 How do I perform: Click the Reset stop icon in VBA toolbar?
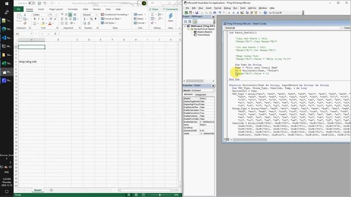pyautogui.click(x=237, y=13)
